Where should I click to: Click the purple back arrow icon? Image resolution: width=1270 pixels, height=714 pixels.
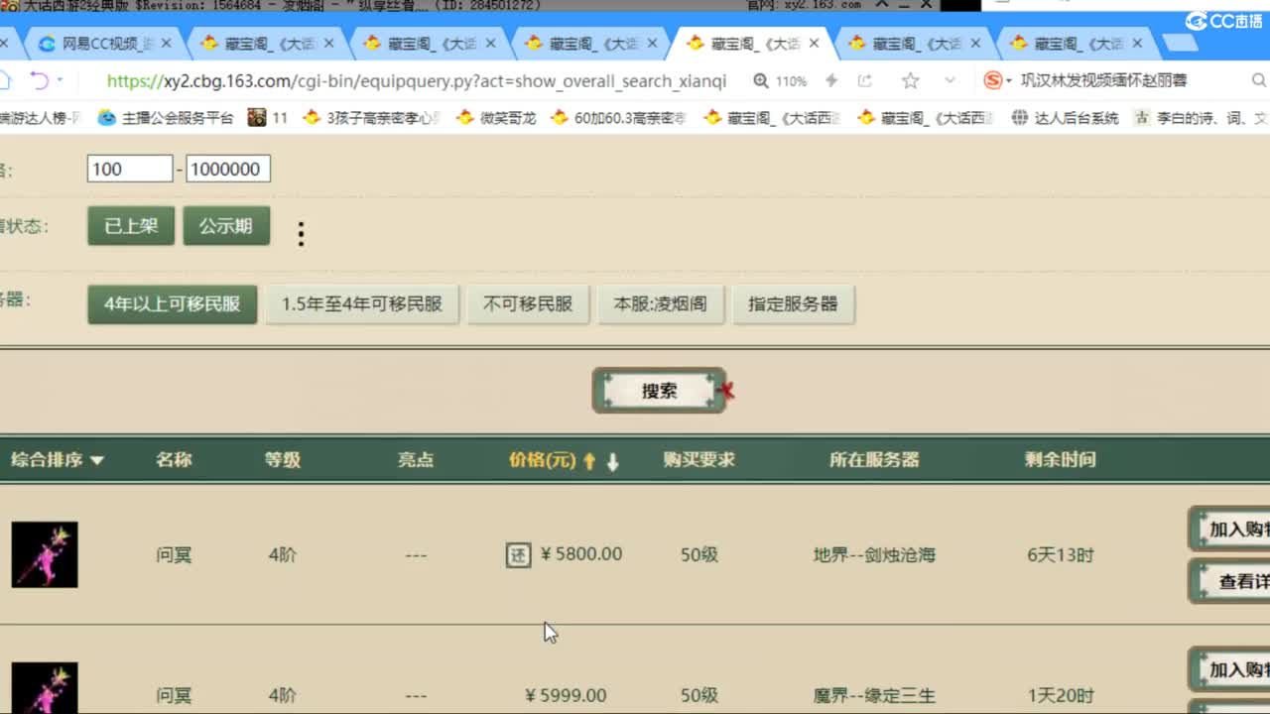coord(39,80)
